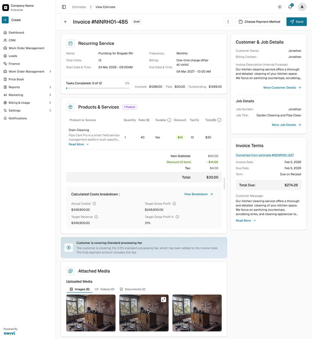
Task: Open More Job Details link
Action: 286,125
